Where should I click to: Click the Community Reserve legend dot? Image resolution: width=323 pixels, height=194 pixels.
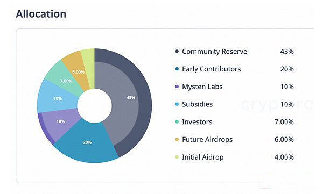click(x=177, y=51)
